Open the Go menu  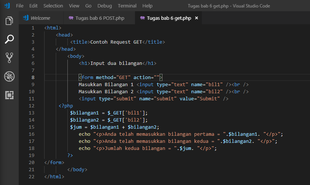(x=88, y=6)
